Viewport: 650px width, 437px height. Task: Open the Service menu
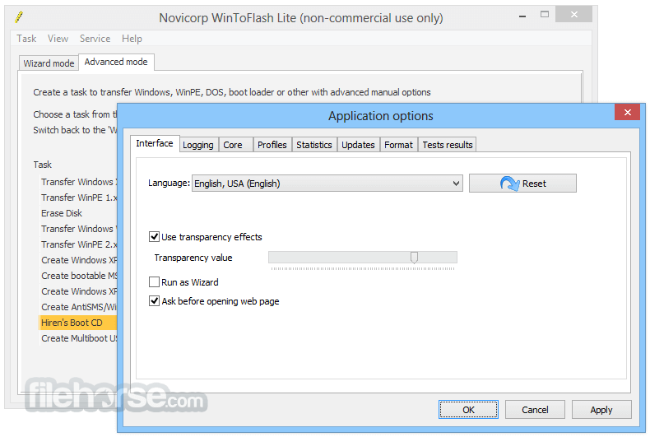[95, 39]
